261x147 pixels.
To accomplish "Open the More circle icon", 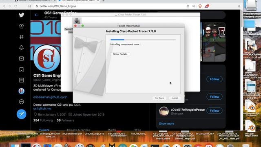I will 21,102.
